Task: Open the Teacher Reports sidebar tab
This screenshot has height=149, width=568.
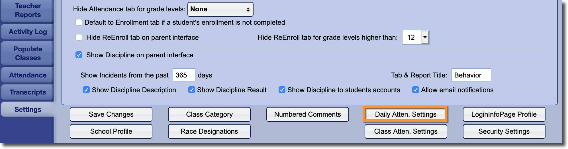Action: (x=28, y=11)
